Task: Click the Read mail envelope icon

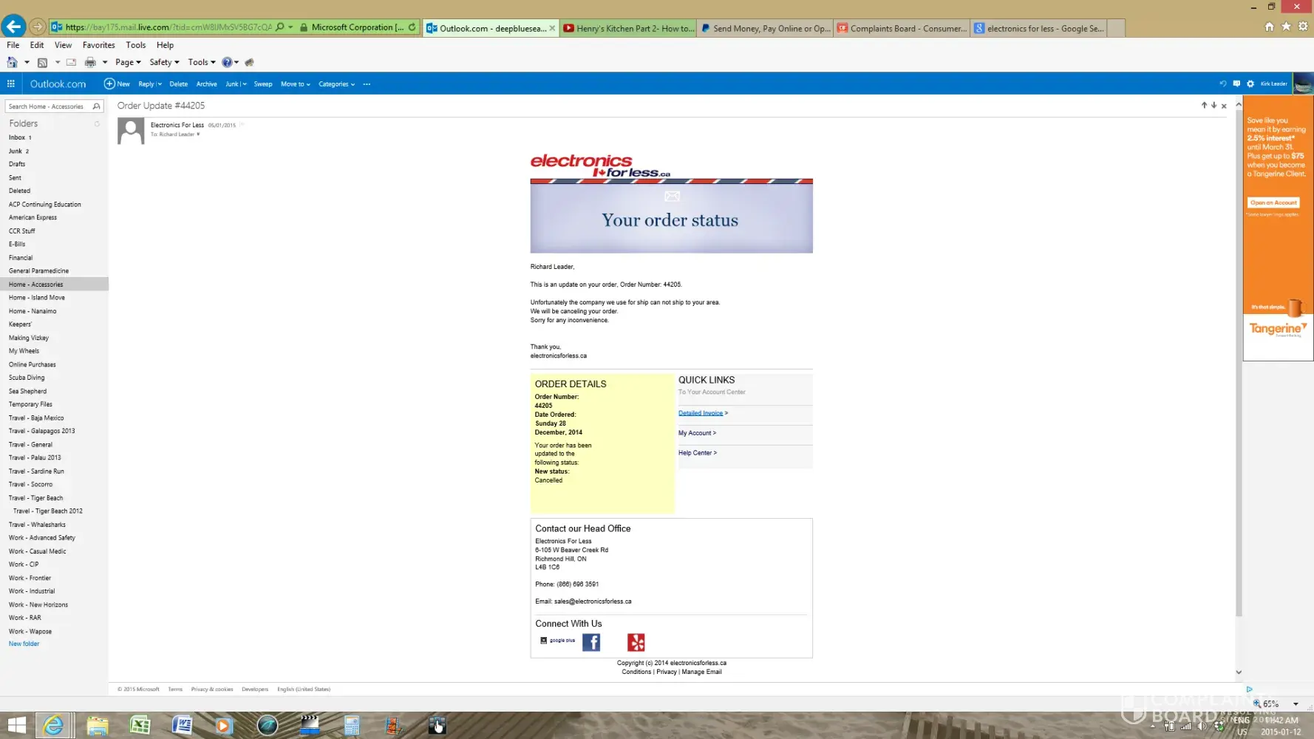Action: [x=71, y=63]
